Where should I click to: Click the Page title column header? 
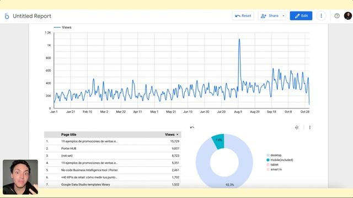click(x=68, y=134)
